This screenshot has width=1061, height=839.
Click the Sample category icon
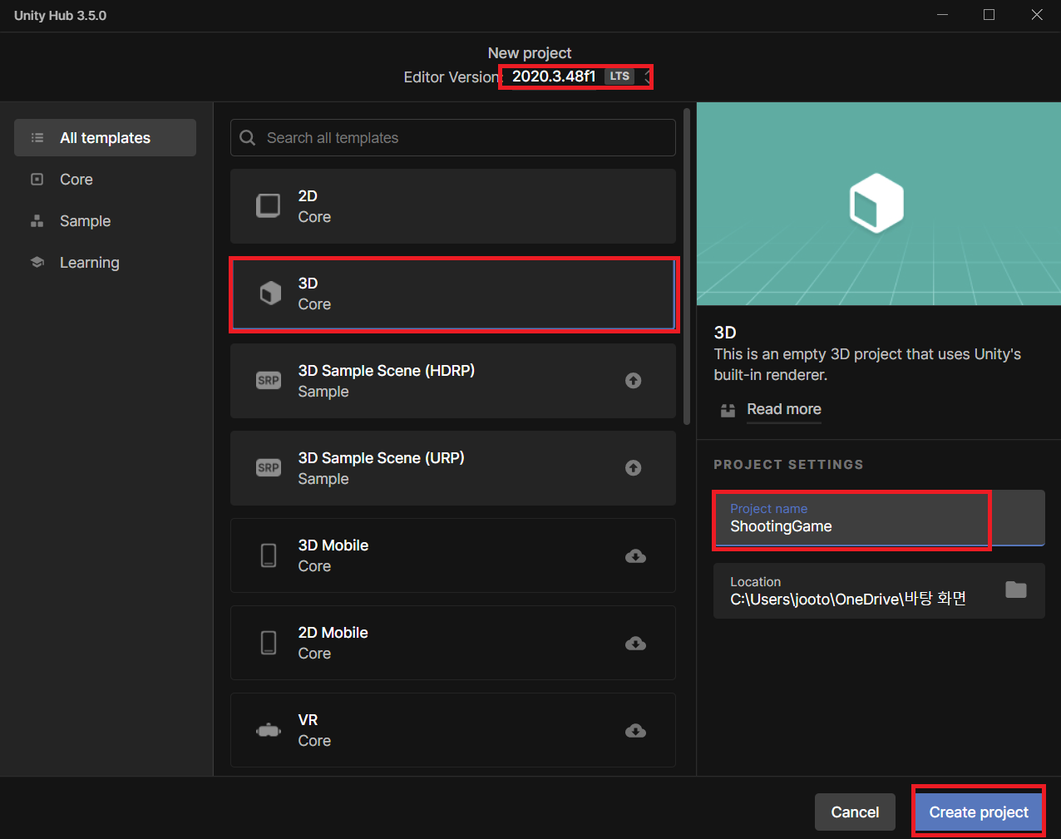click(37, 221)
